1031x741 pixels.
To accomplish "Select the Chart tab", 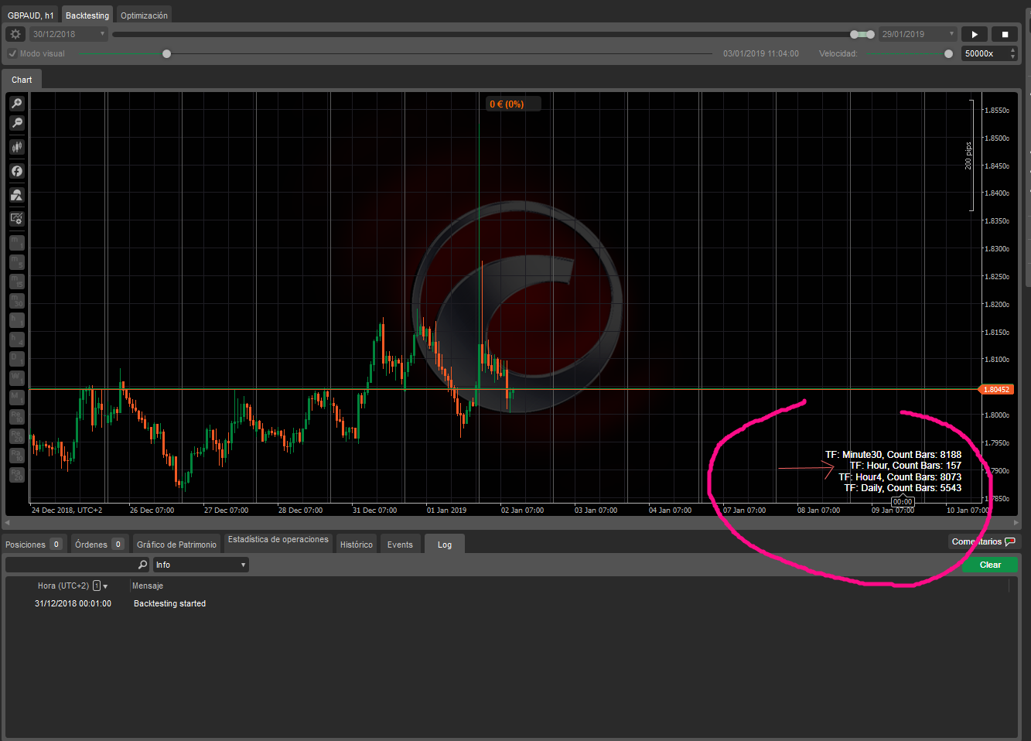I will 22,80.
